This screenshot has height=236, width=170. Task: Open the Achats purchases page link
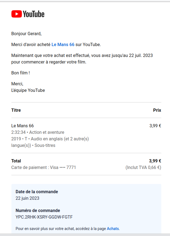tap(113, 229)
